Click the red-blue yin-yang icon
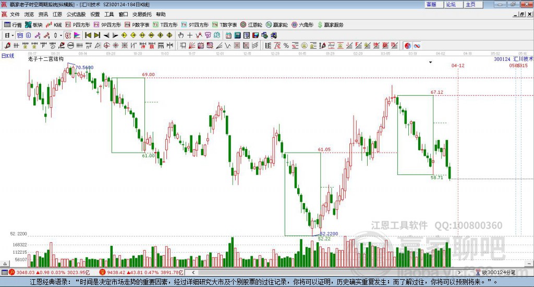This screenshot has width=534, height=287. [408, 45]
